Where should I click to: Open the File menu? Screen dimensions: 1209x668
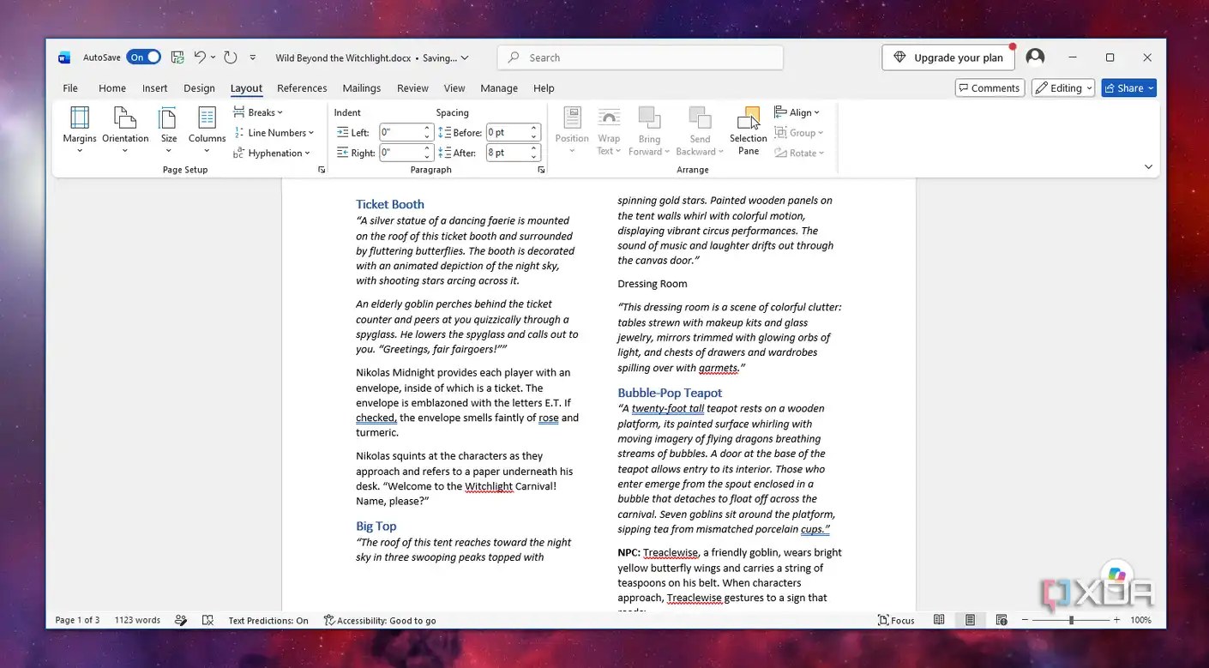click(x=70, y=88)
